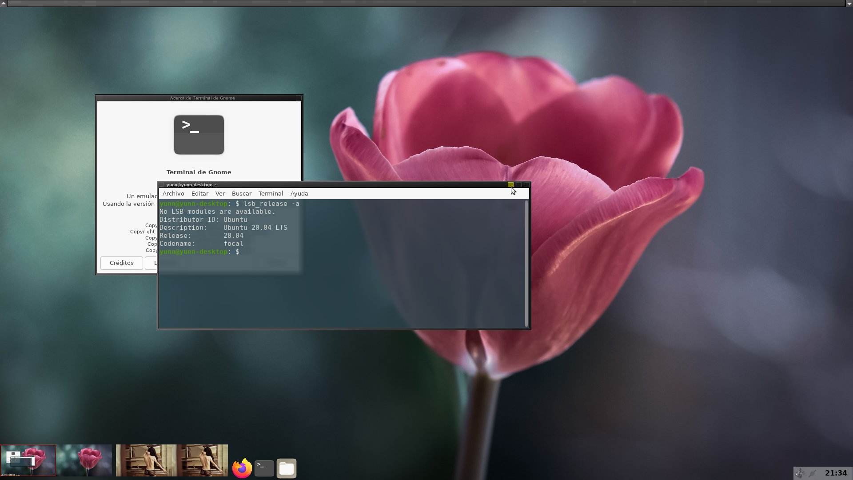
Task: Open the Ayuda menu
Action: [x=299, y=194]
